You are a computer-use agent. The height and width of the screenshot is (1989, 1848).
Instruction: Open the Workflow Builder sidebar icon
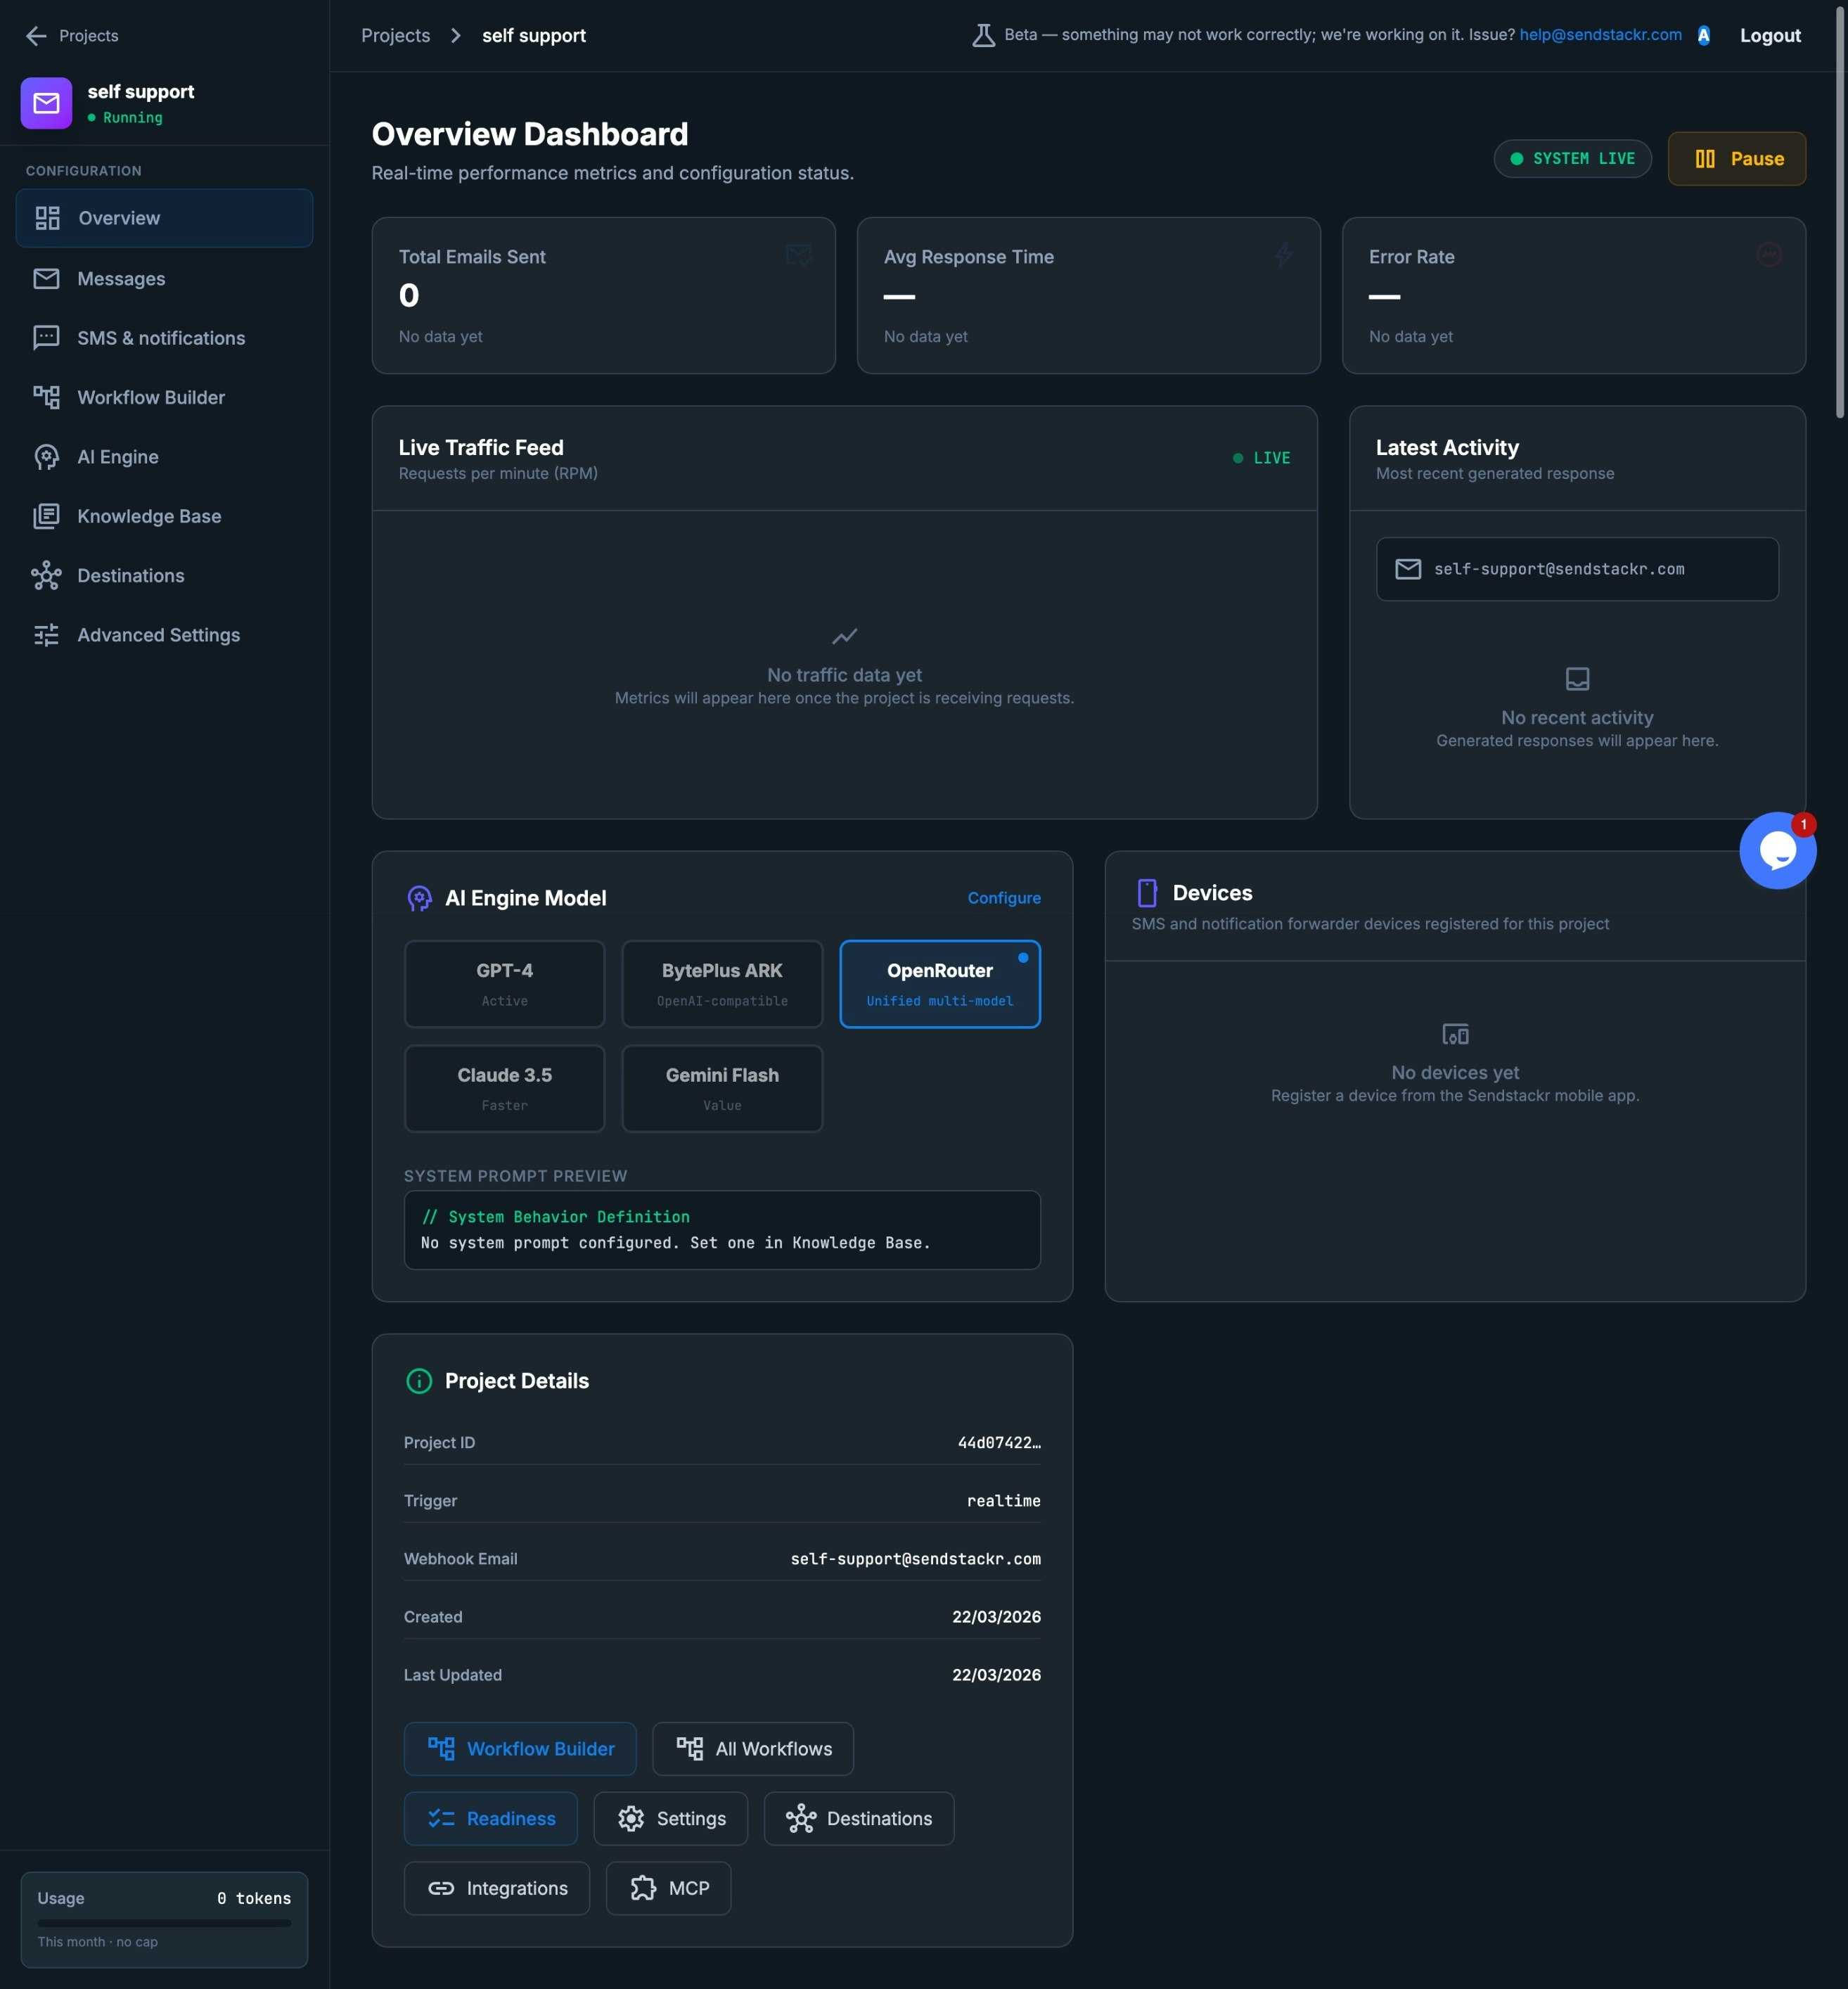[x=47, y=397]
